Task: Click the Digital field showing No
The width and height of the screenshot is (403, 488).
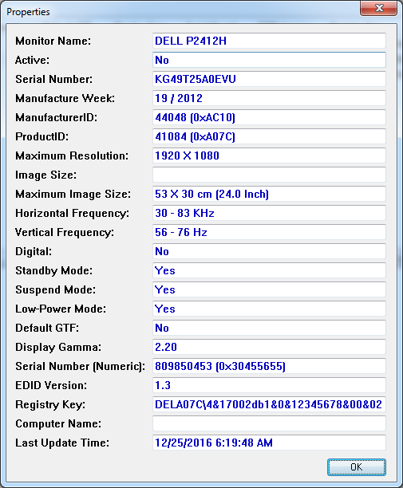Action: (x=269, y=251)
